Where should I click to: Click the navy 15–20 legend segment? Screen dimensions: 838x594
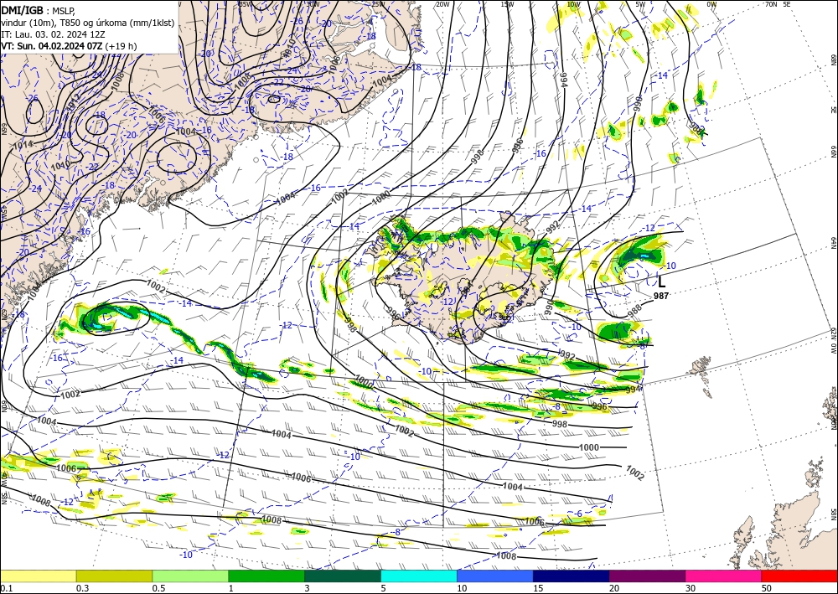pos(572,576)
